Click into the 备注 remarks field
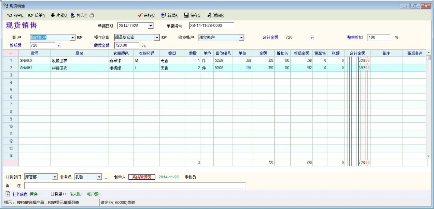The image size is (434, 209). point(135,185)
